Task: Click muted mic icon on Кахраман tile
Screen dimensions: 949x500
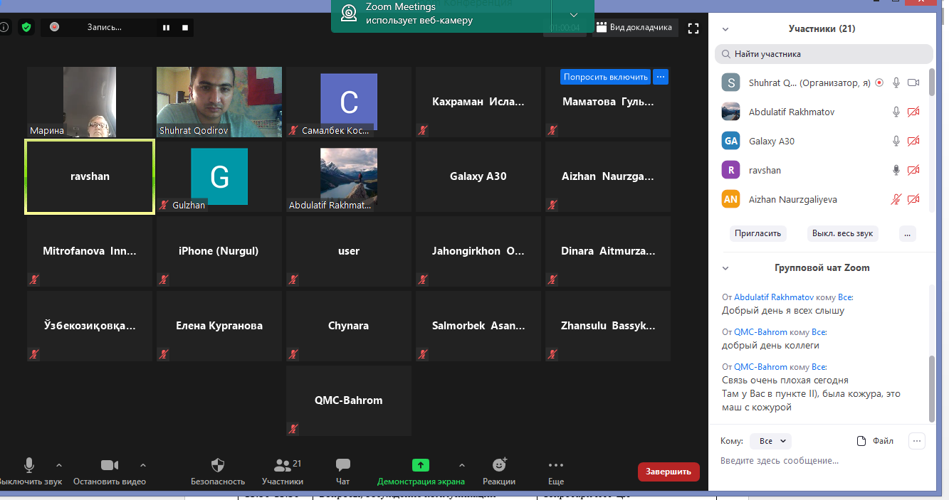Action: coord(423,129)
